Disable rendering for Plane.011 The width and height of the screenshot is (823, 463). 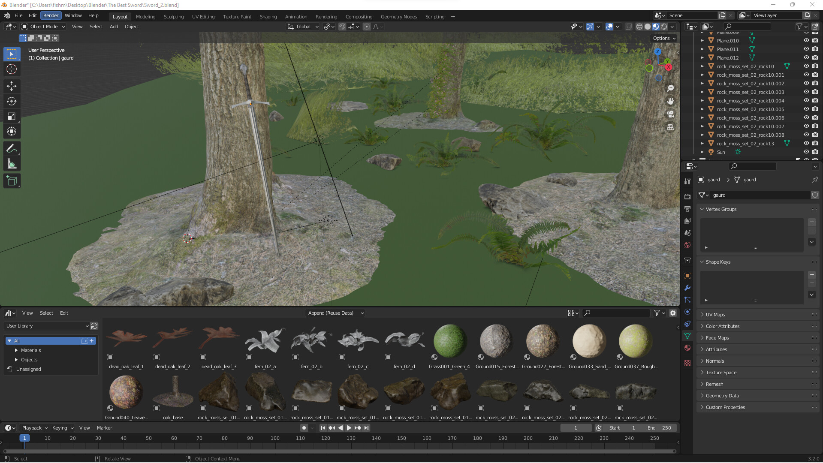[815, 49]
